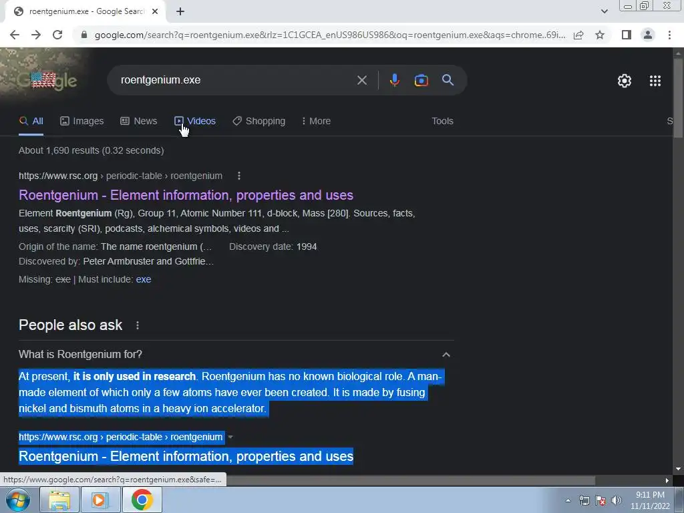Switch to the Shopping tab
The width and height of the screenshot is (684, 513).
pyautogui.click(x=259, y=121)
